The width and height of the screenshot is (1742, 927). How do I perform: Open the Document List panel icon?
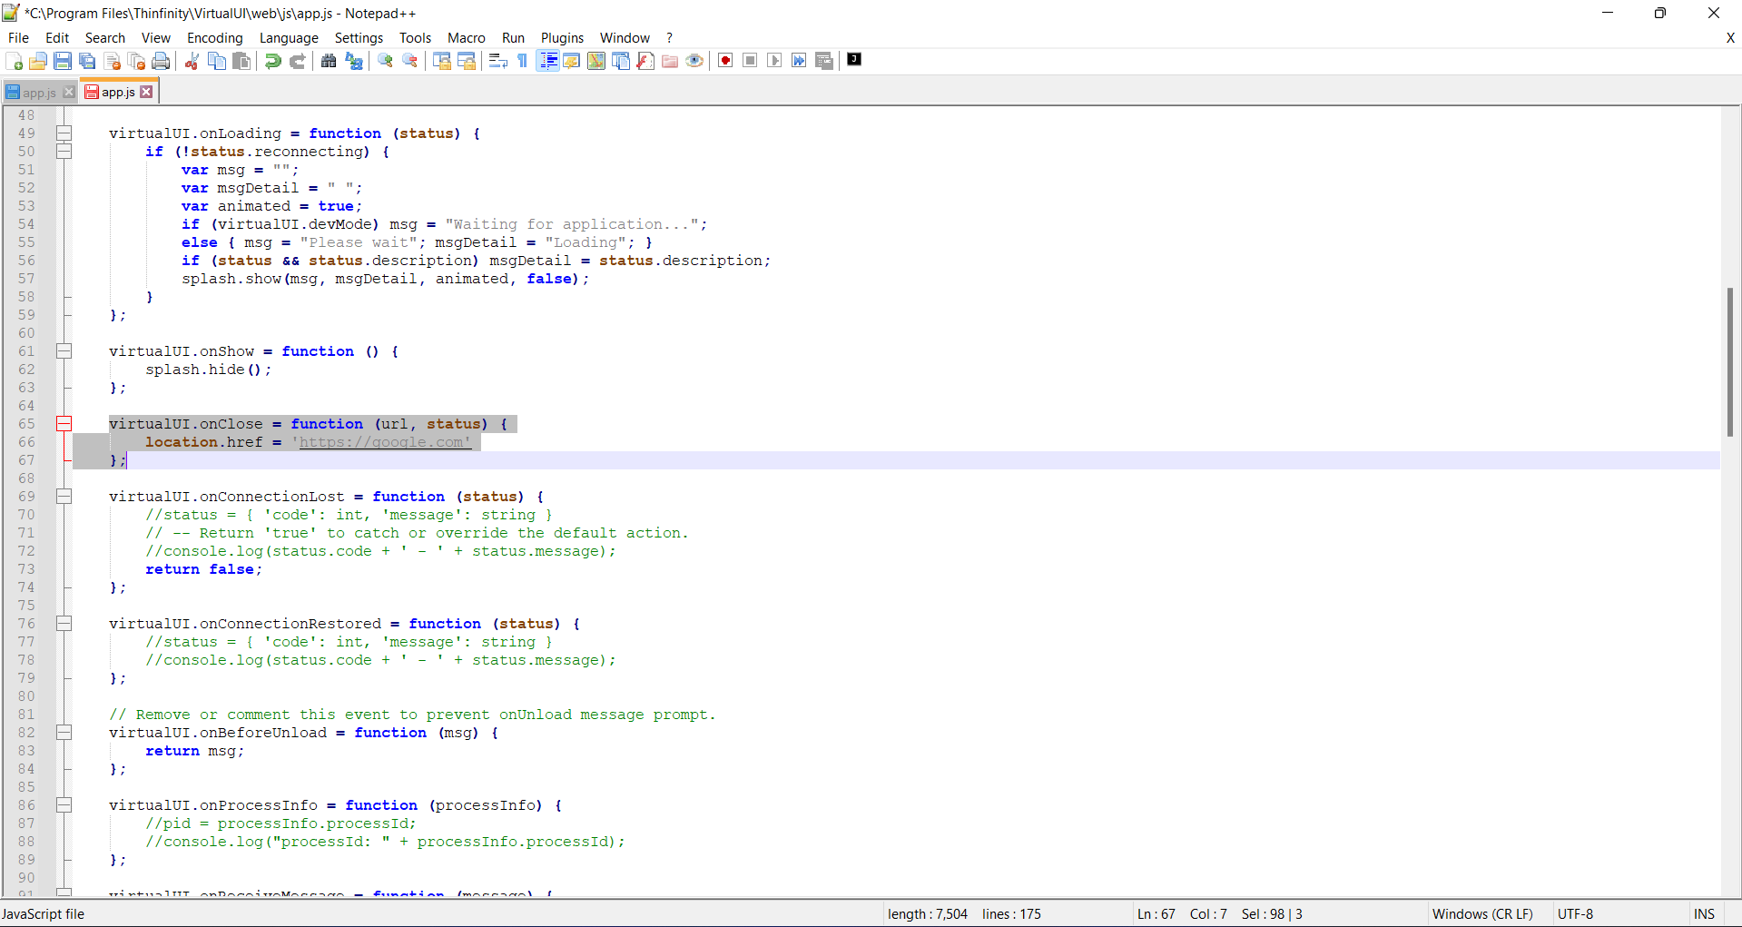coord(621,61)
